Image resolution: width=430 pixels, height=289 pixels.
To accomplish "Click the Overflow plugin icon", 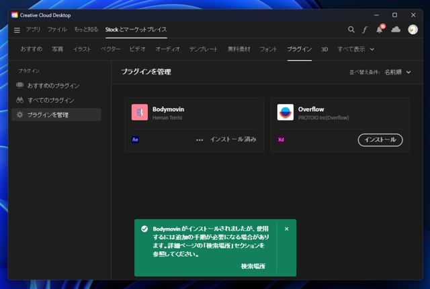I will [285, 112].
